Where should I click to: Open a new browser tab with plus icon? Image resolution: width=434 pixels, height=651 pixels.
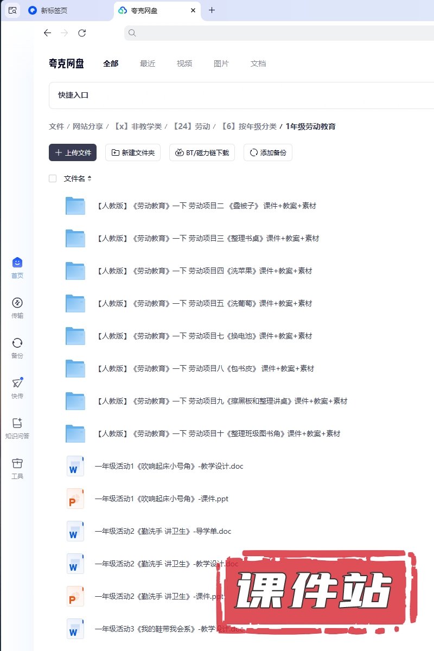pos(212,10)
